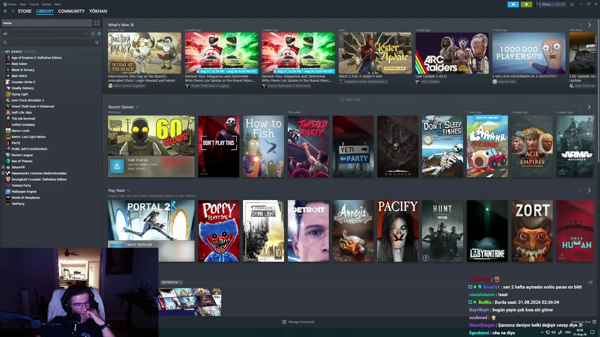Click the Home button in sidebar
Viewport: 600px width, 337px height.
[46, 23]
